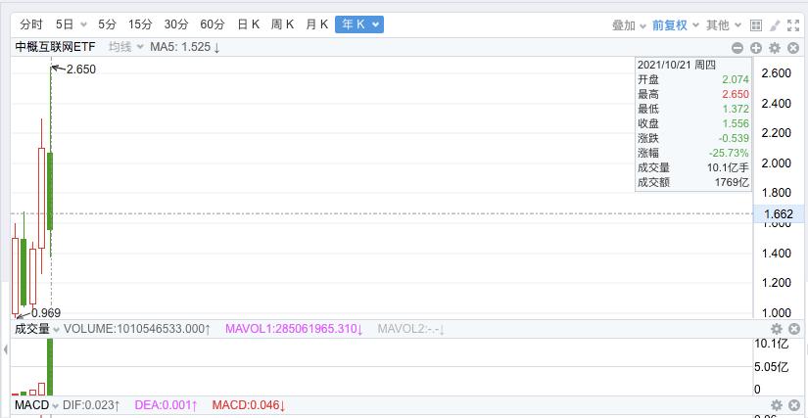Click the 2.650 high price label
Screen dimensions: 808x418
click(x=81, y=70)
